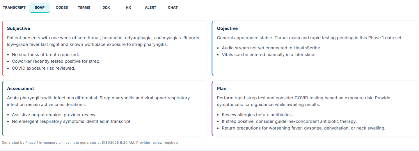This screenshot has height=151, width=419.
Task: Click 'Review allergies before antibiotics' item
Action: [x=257, y=115]
